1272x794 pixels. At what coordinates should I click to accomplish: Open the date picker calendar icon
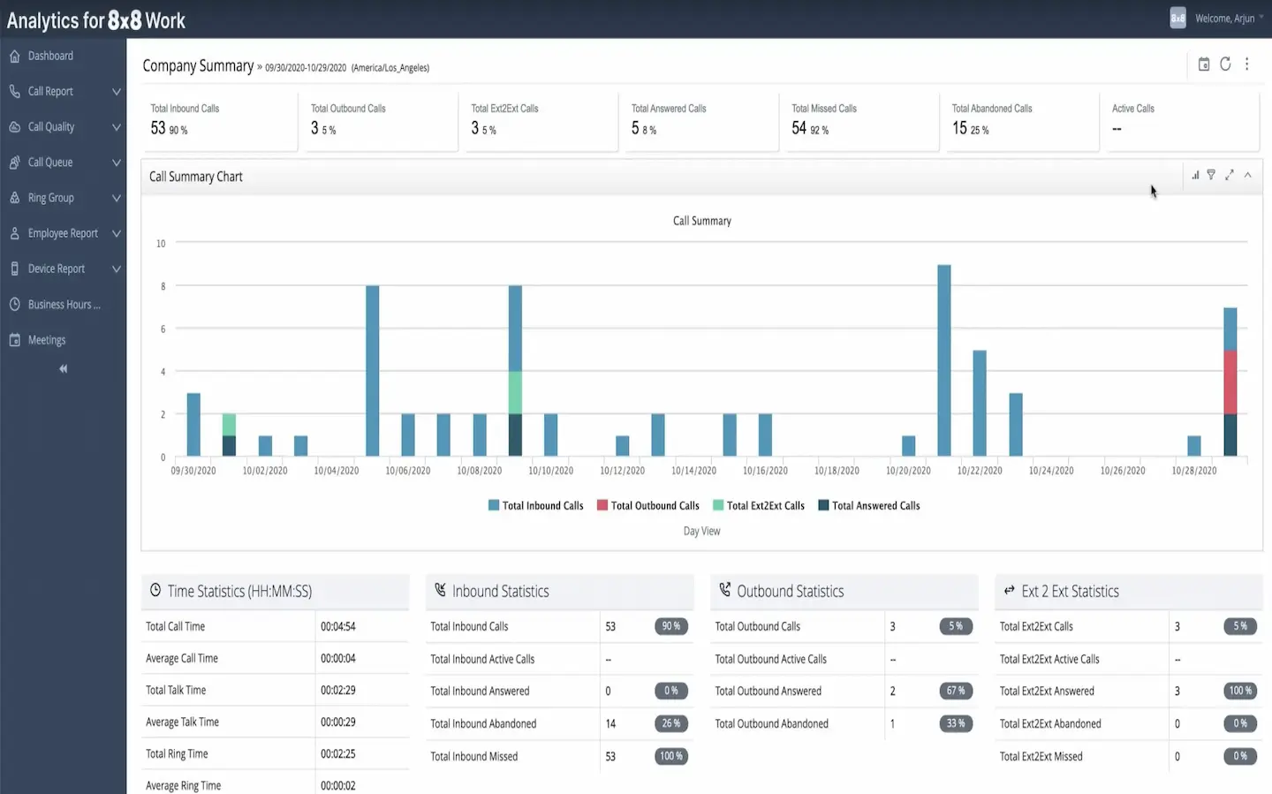click(1204, 64)
